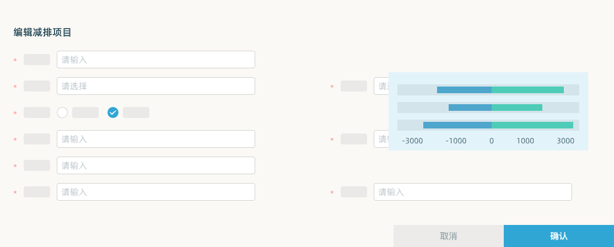Click the blue segment of the middle chart bar

coord(470,108)
